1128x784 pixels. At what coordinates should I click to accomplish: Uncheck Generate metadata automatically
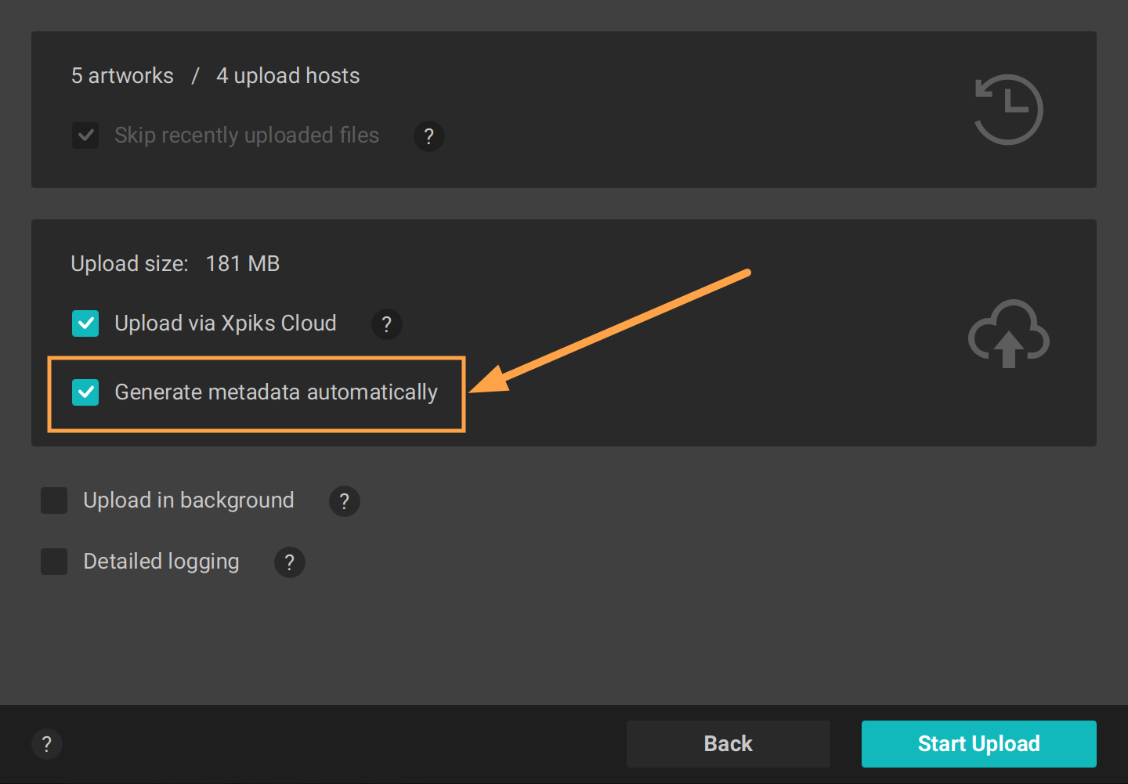85,392
